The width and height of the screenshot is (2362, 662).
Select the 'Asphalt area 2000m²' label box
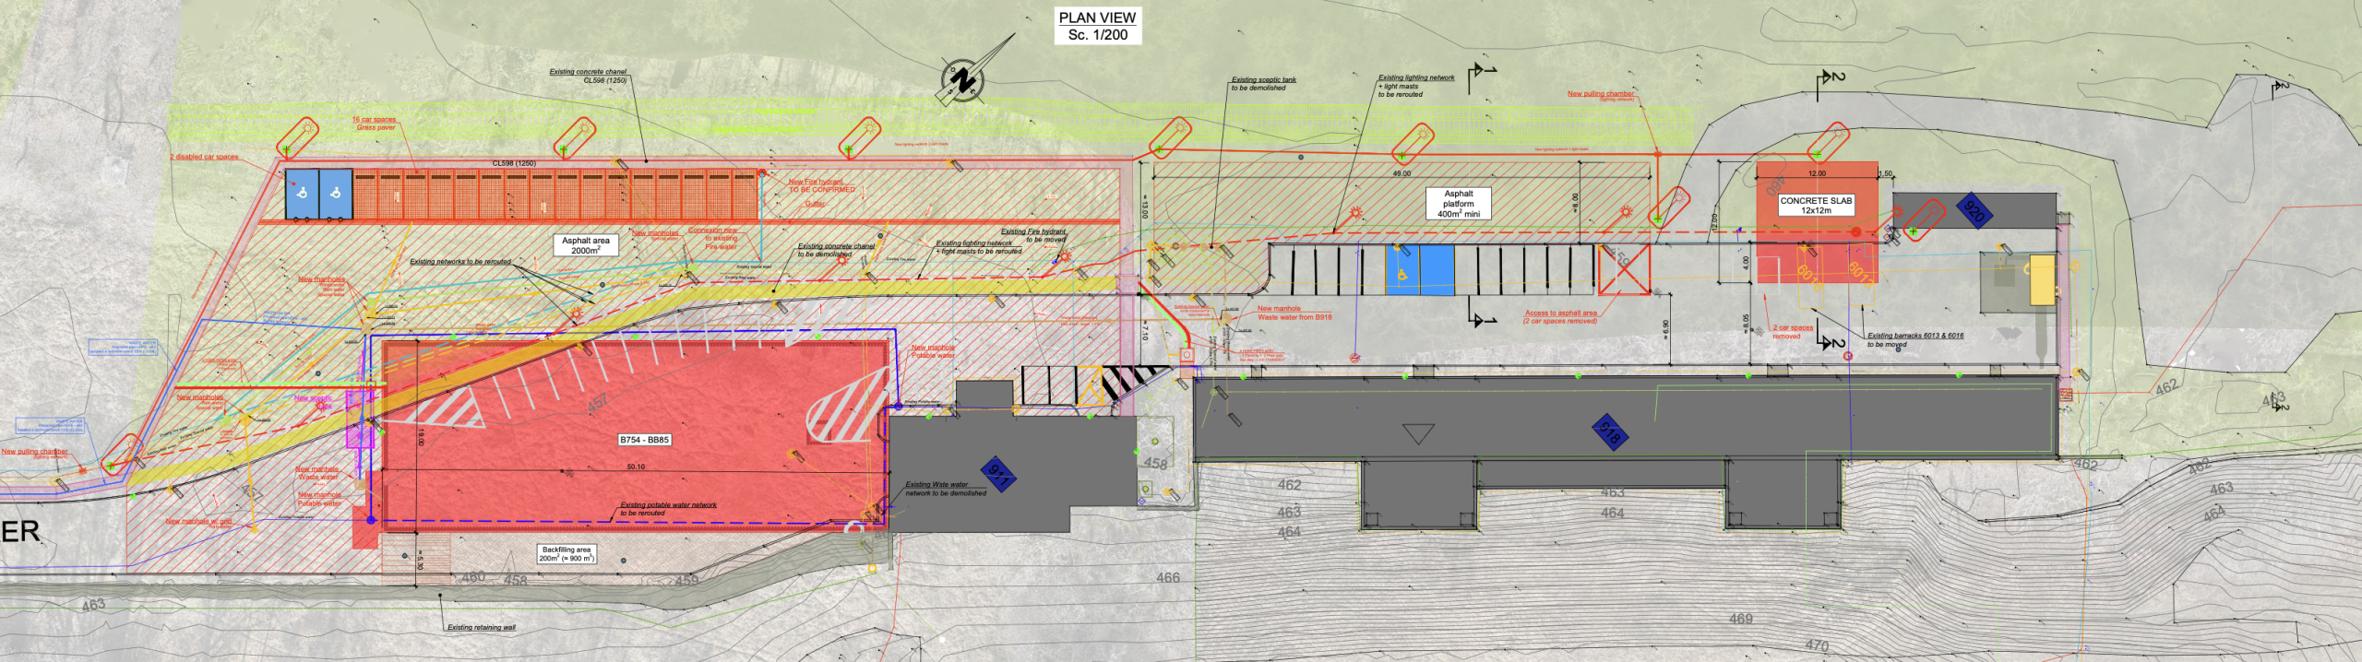coord(586,245)
